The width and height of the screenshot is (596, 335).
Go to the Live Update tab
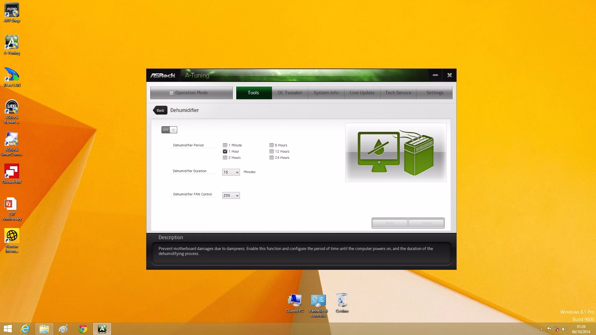(x=362, y=93)
